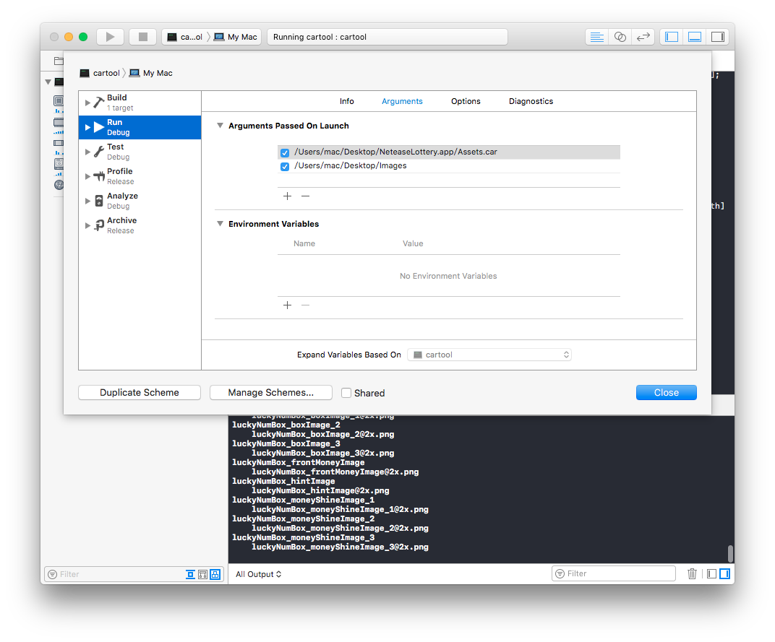Click first blue filter icon in navigator bottom bar
775x642 pixels.
[190, 574]
